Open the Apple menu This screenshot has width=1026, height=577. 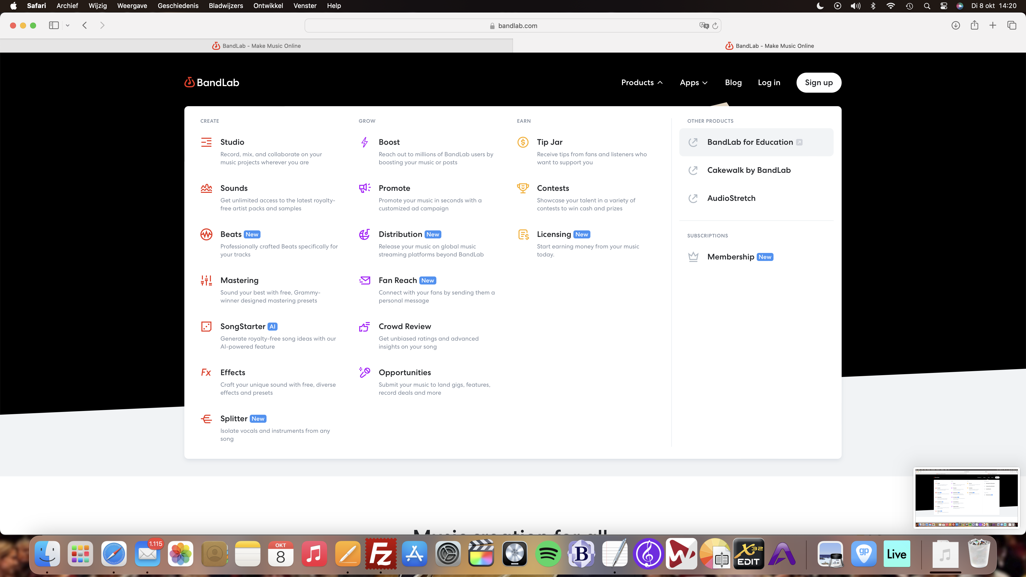click(13, 6)
